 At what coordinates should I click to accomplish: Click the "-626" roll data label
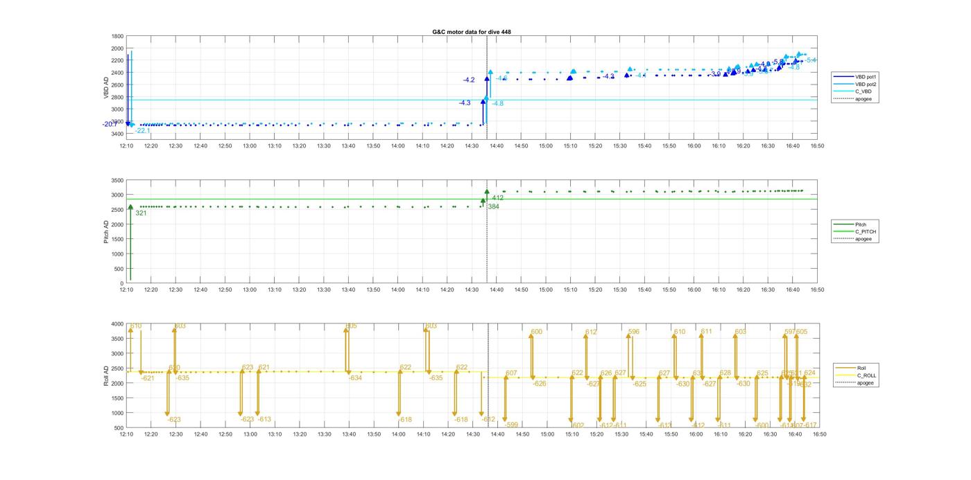[x=540, y=384]
